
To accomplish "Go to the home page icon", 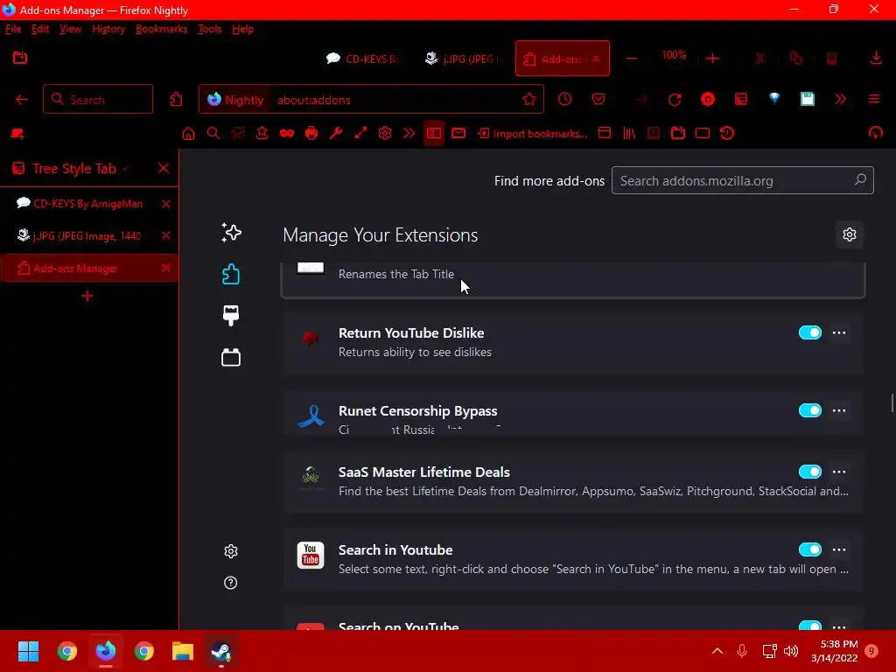I will 189,134.
